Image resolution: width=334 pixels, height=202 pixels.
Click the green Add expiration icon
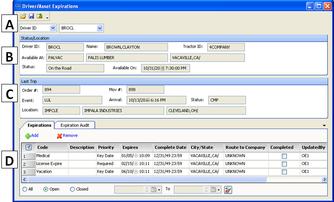27,135
